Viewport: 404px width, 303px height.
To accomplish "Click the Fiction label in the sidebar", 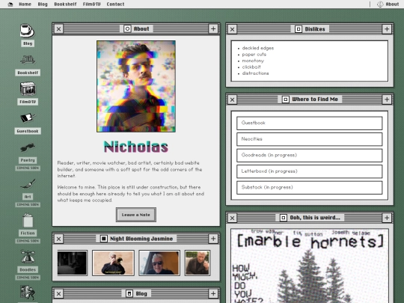I will point(28,233).
